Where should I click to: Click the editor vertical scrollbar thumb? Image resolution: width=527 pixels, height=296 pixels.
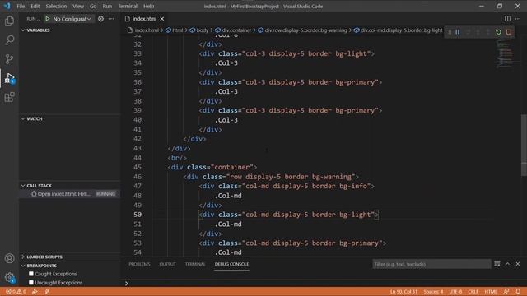click(x=524, y=145)
